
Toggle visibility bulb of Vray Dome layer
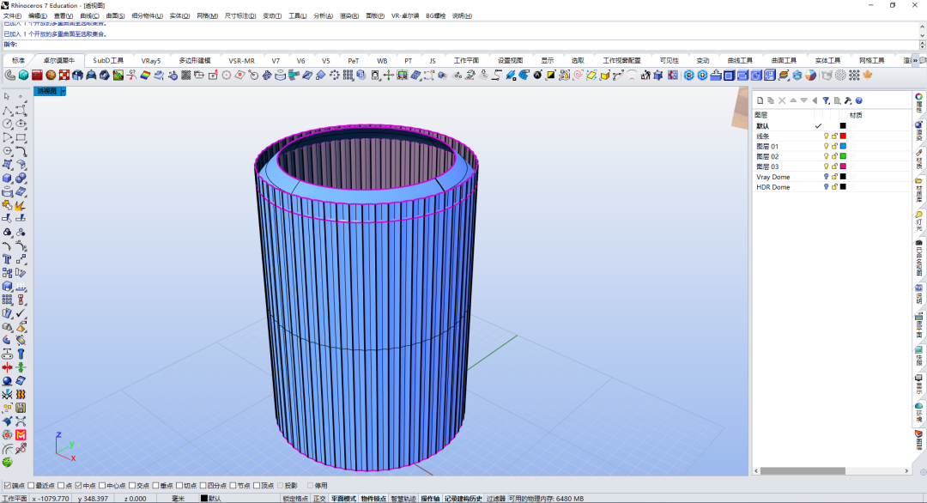(x=826, y=177)
